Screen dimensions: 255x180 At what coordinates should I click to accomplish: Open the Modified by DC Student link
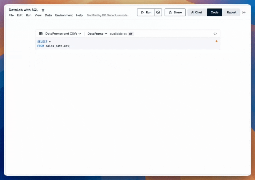click(x=108, y=15)
